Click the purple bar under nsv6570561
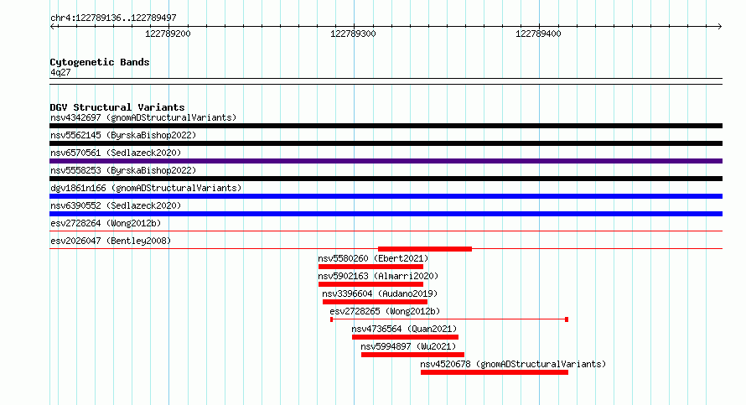746x405 pixels. pyautogui.click(x=386, y=161)
